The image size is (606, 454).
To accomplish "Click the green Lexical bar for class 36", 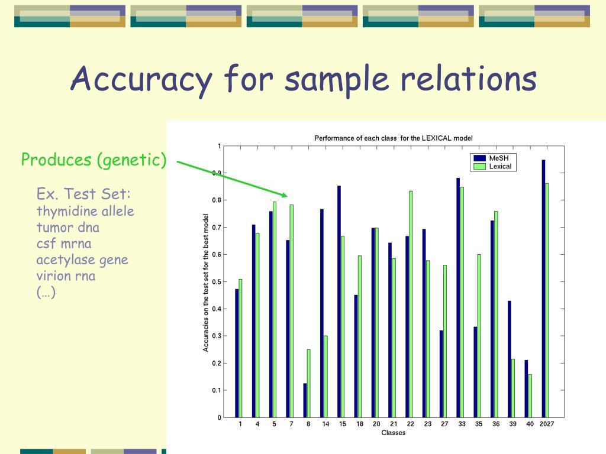I will [496, 314].
